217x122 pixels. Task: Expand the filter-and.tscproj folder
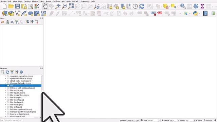tap(6, 90)
